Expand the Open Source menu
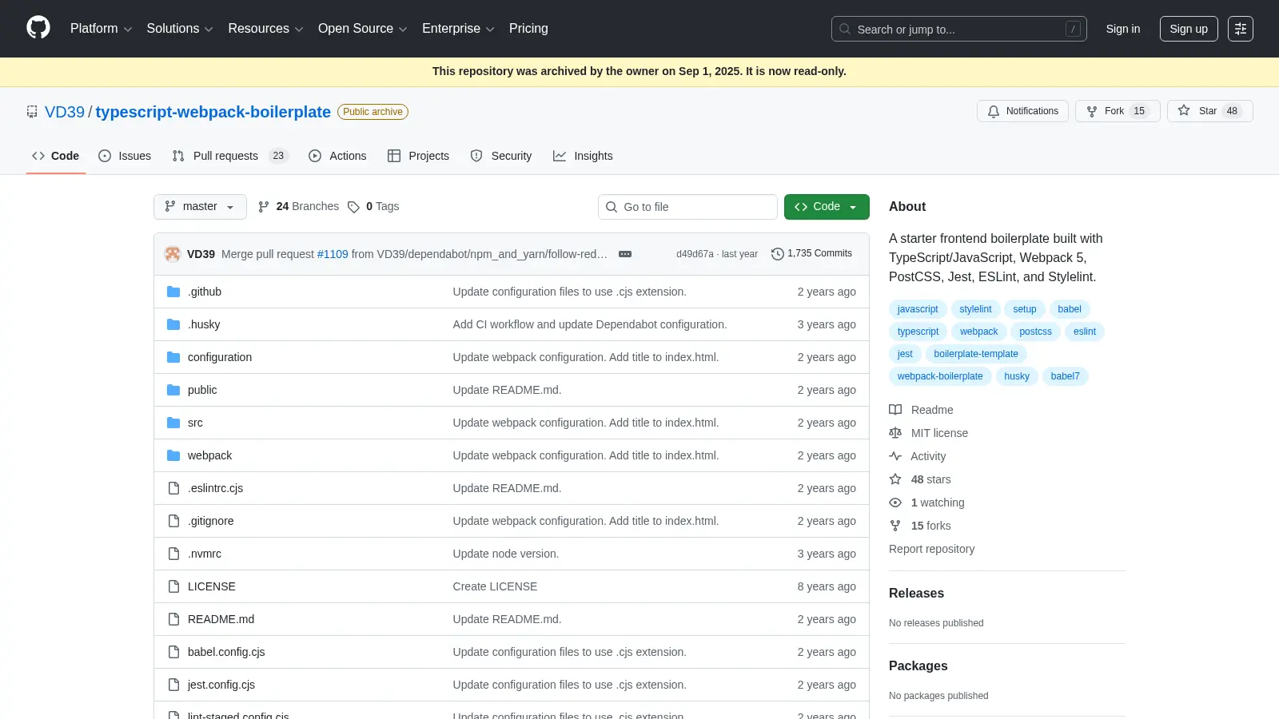The height and width of the screenshot is (719, 1279). click(363, 29)
